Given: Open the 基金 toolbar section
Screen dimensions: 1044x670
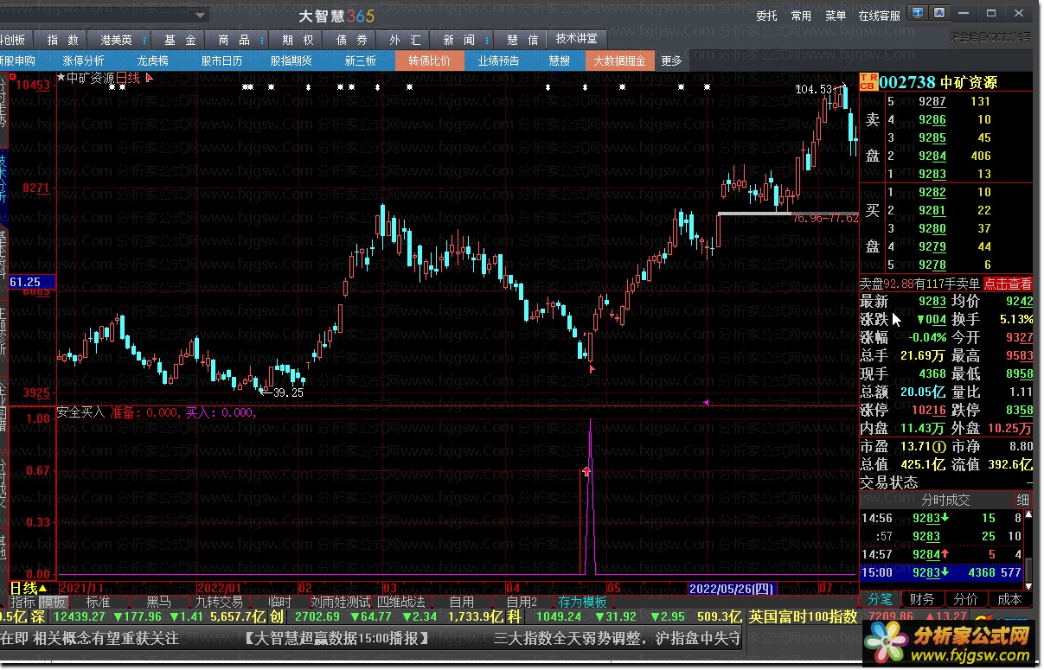Looking at the screenshot, I should point(180,40).
